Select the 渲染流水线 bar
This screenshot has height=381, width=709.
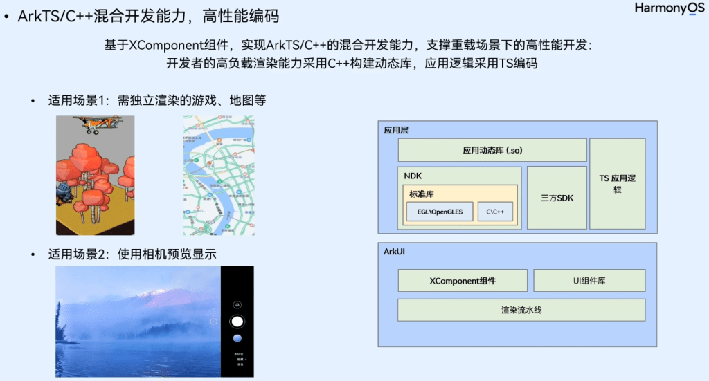(521, 310)
